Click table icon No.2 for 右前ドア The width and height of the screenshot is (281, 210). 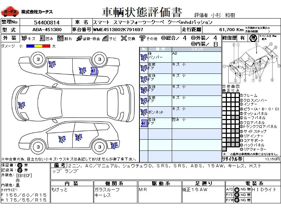click(144, 68)
